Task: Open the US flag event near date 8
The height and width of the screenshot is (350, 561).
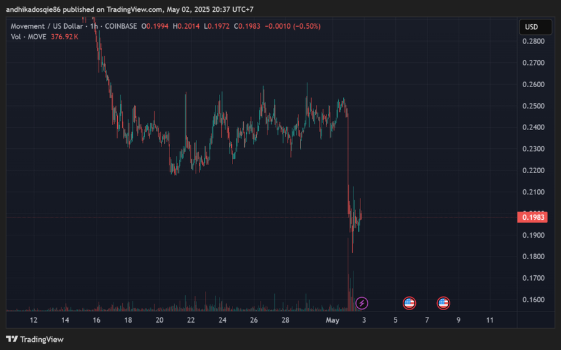Action: click(443, 303)
